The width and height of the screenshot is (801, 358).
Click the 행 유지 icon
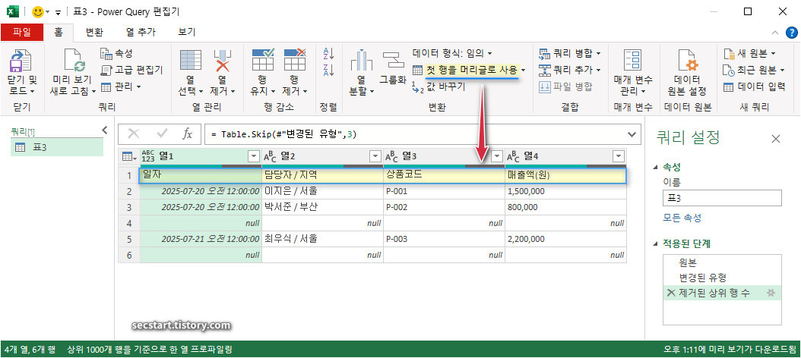point(263,60)
